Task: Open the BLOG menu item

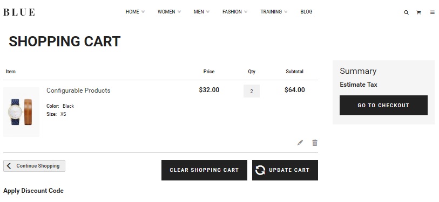Action: coord(306,12)
